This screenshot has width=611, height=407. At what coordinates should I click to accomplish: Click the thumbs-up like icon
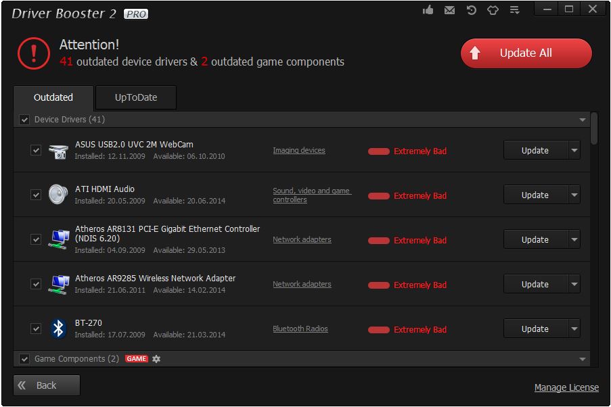pyautogui.click(x=428, y=9)
